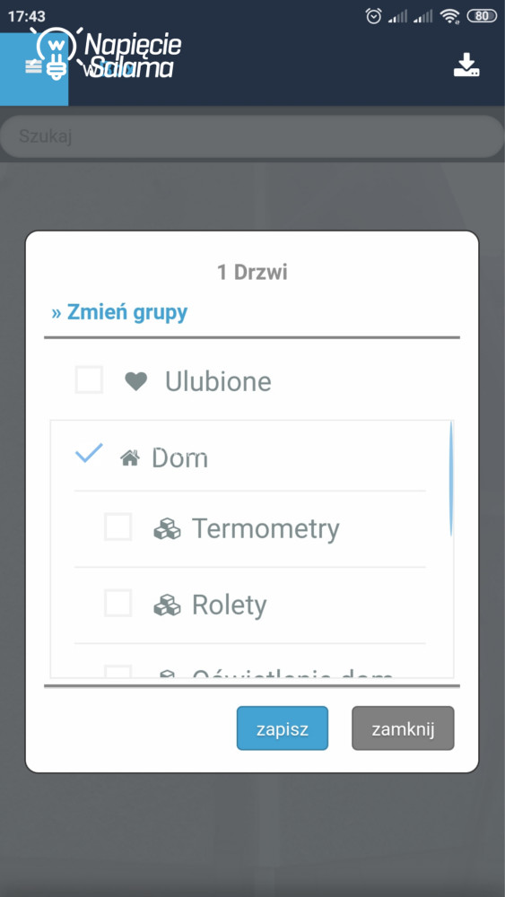Click the zamknij button
This screenshot has width=505, height=897.
point(403,728)
